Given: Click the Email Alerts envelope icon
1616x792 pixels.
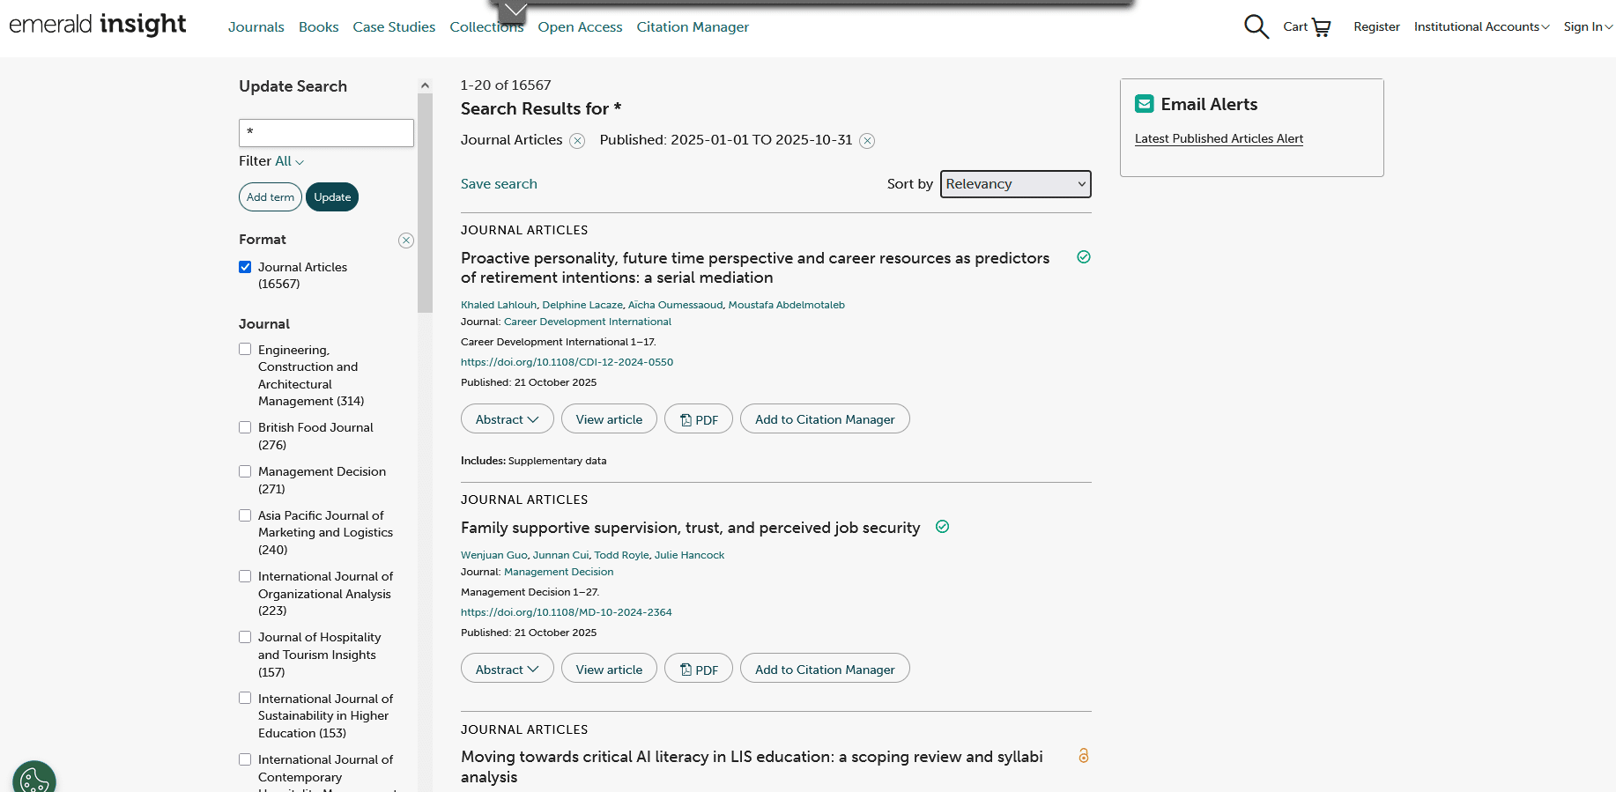Looking at the screenshot, I should click(1144, 104).
